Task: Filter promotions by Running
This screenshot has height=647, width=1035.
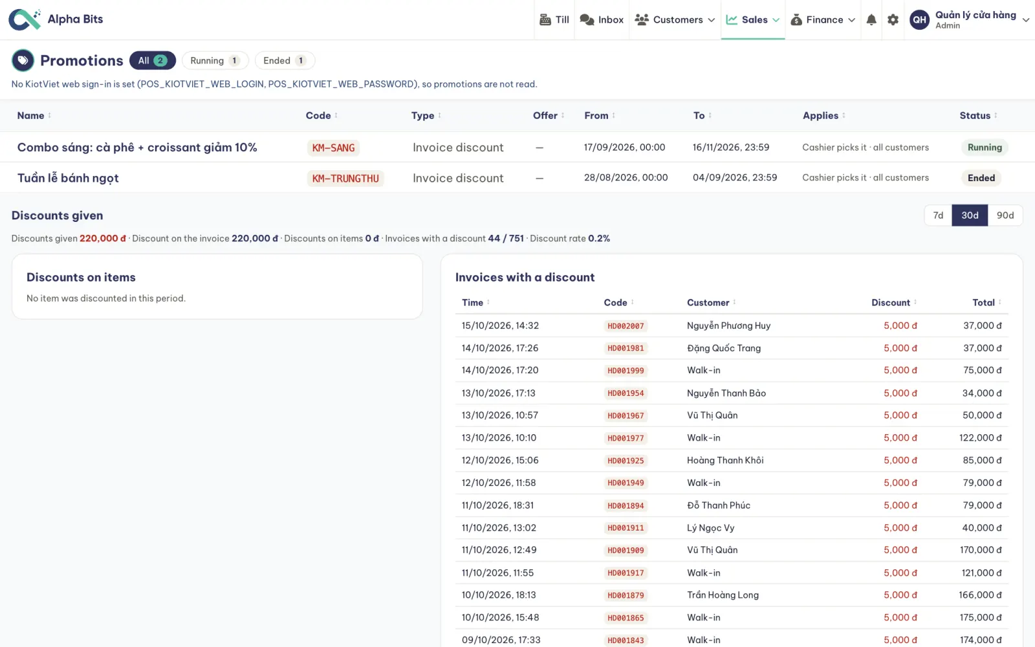Action: click(215, 60)
